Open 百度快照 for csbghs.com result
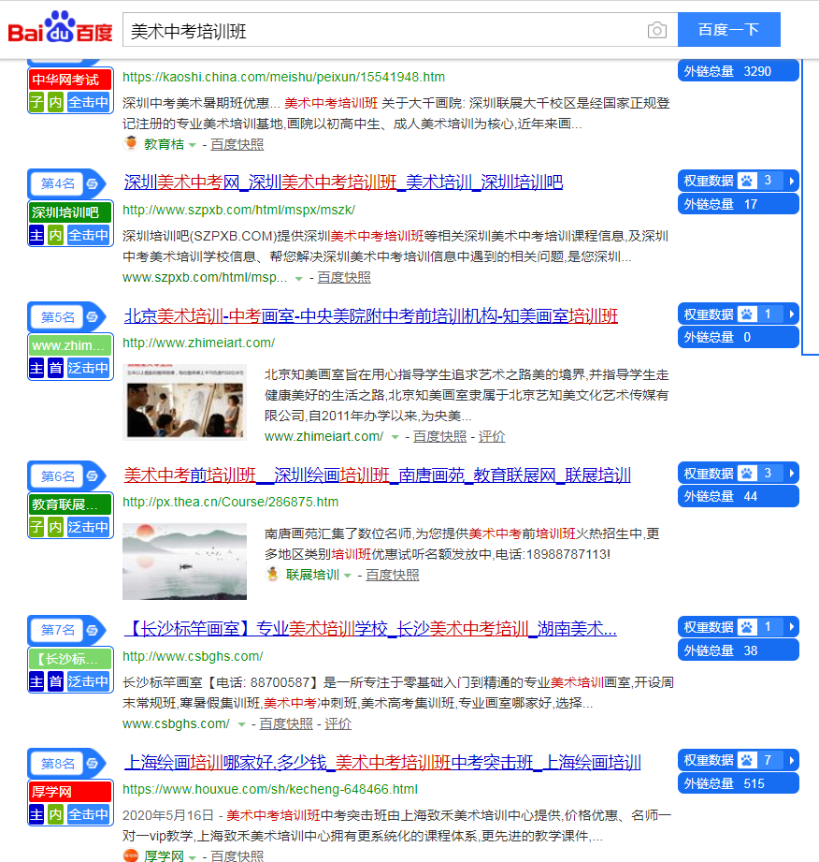819x862 pixels. point(286,723)
